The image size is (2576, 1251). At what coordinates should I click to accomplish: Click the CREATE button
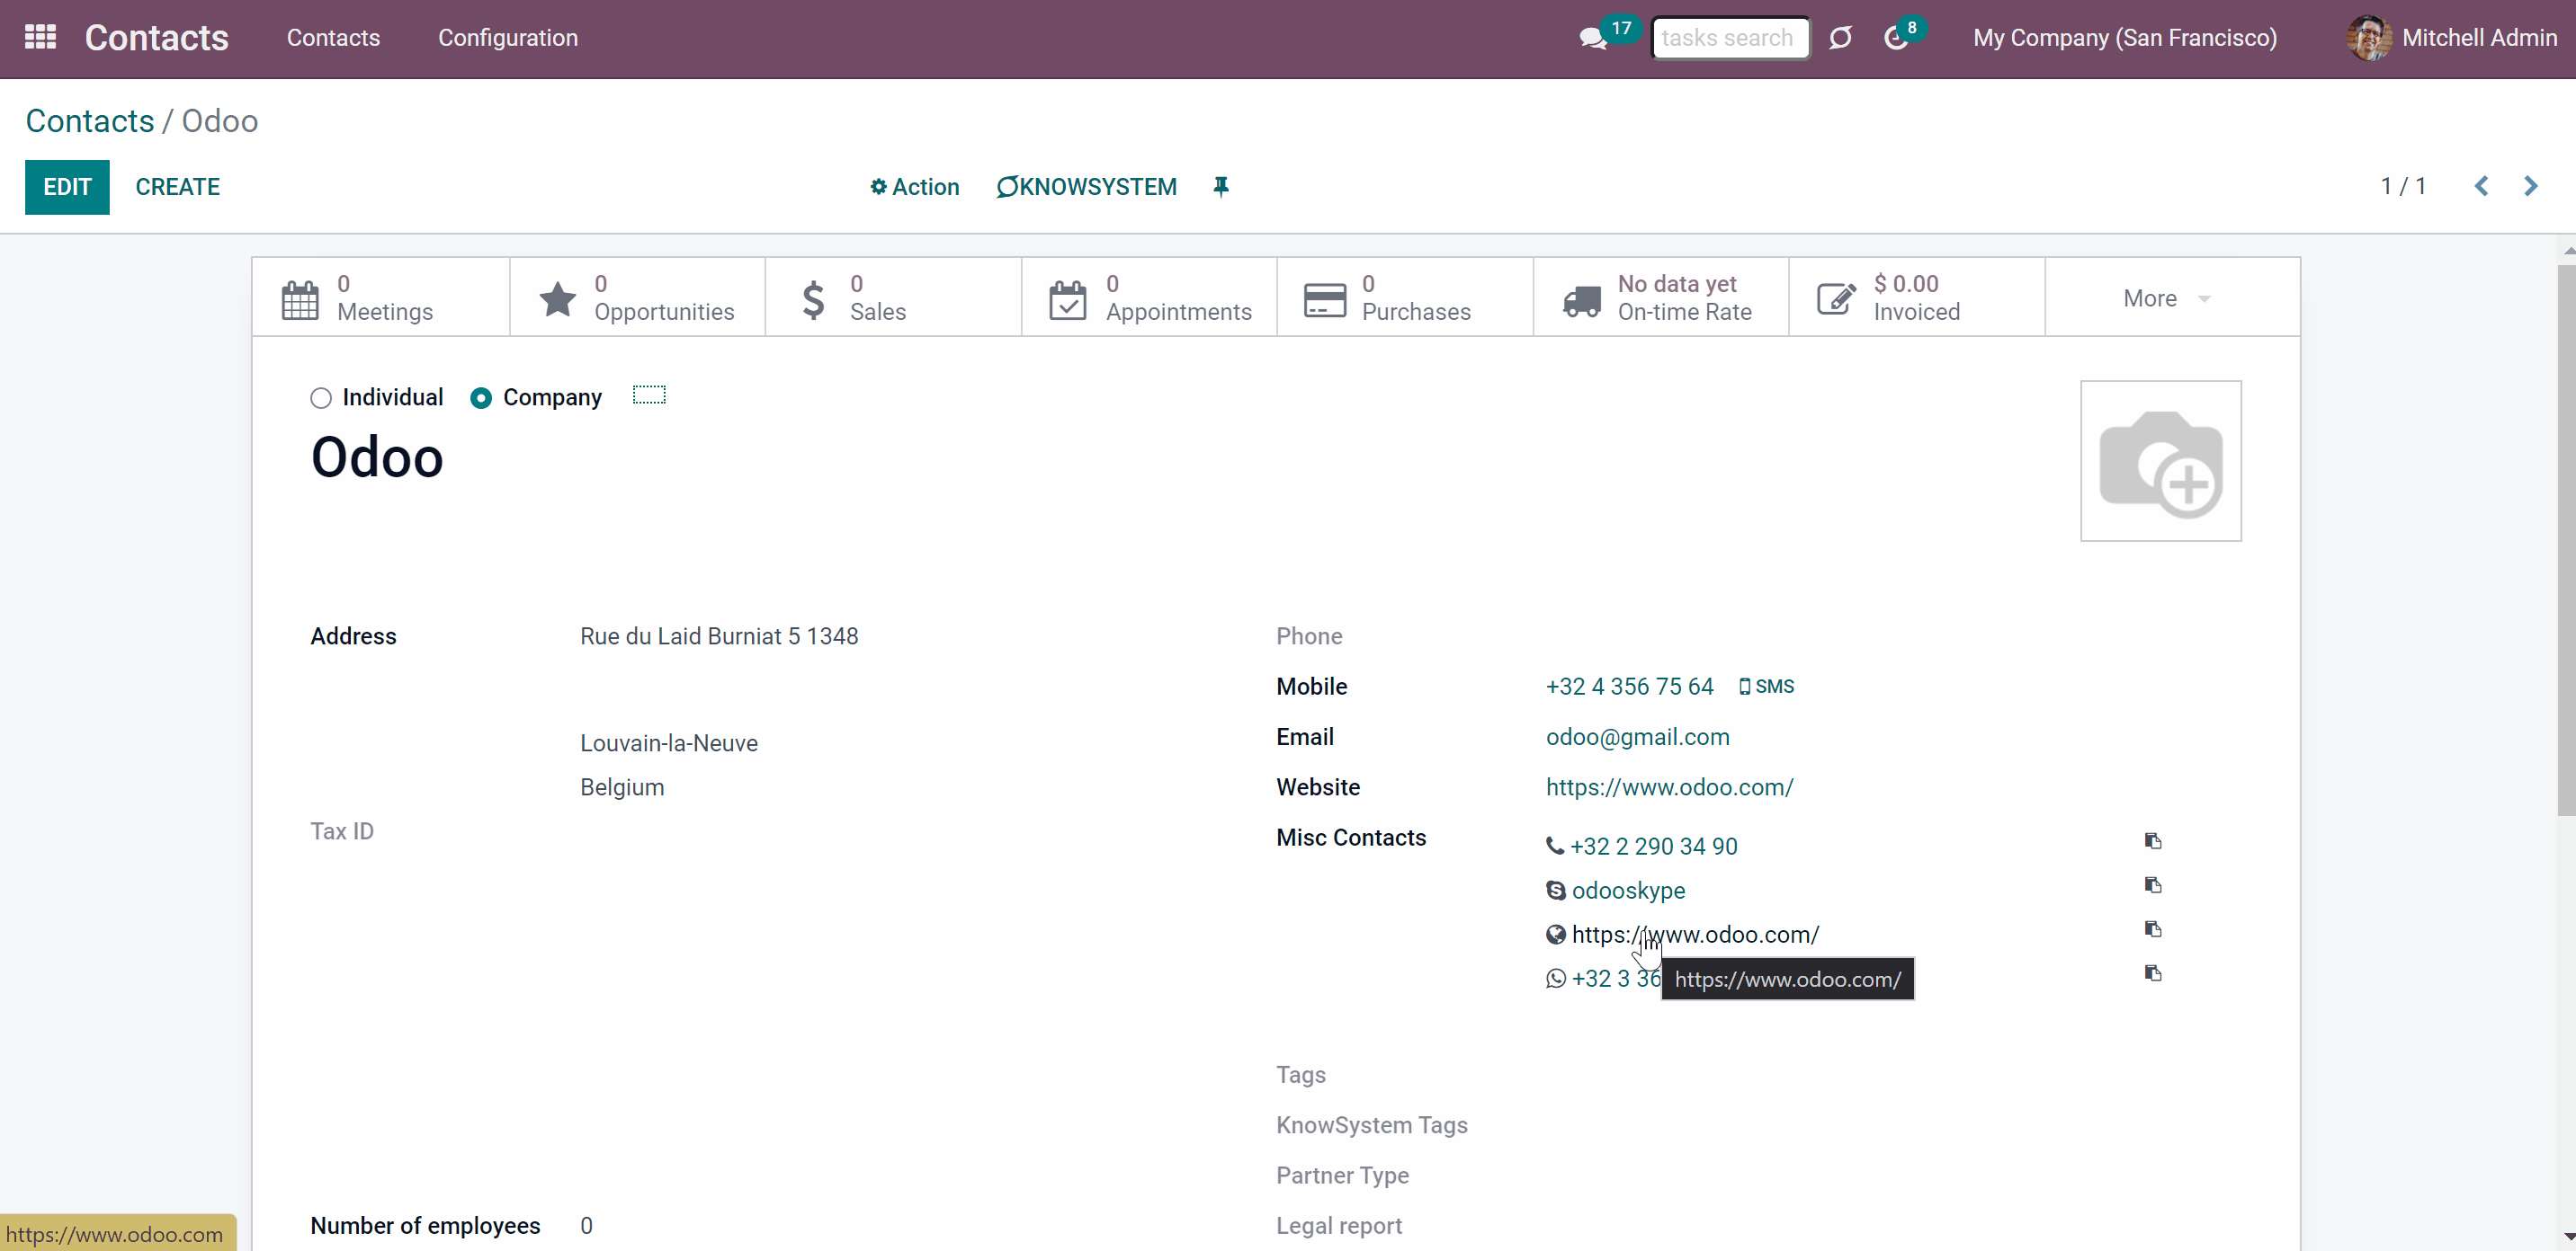[x=178, y=187]
